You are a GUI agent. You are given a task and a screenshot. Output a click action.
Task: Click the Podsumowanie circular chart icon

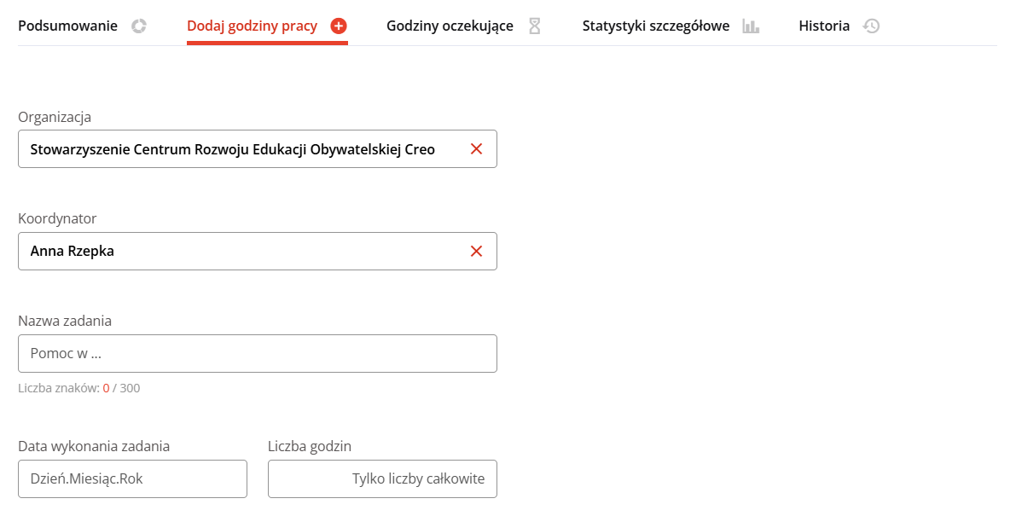click(x=139, y=26)
